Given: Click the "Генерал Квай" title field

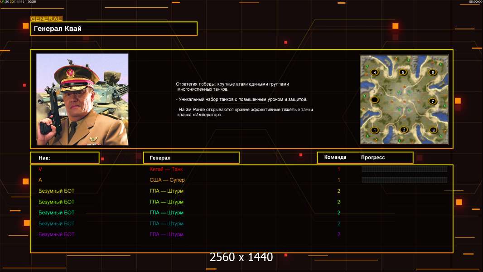Looking at the screenshot, I should click(113, 29).
